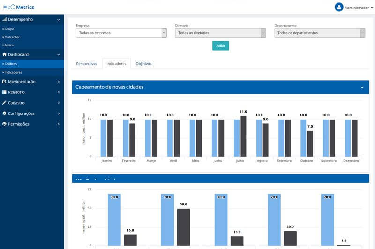The image size is (375, 249).
Task: Click the Agosto dark bar labeled 9.0
Action: (x=265, y=140)
